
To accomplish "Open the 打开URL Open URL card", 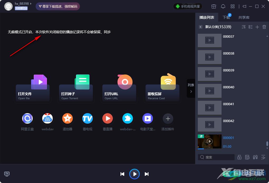I will pyautogui.click(x=119, y=89).
